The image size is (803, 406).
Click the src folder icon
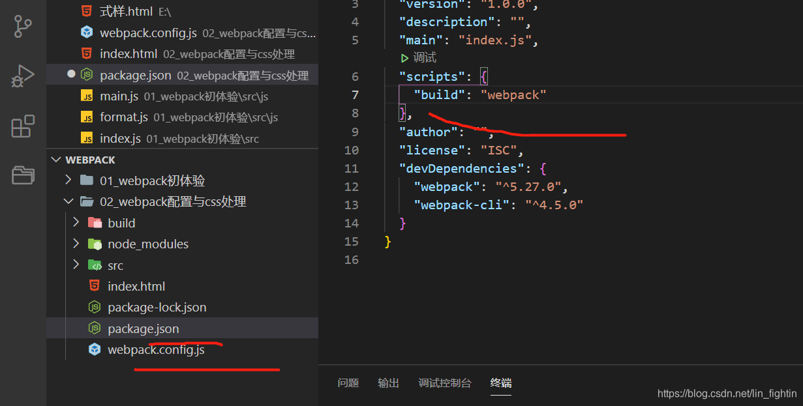pyautogui.click(x=95, y=265)
